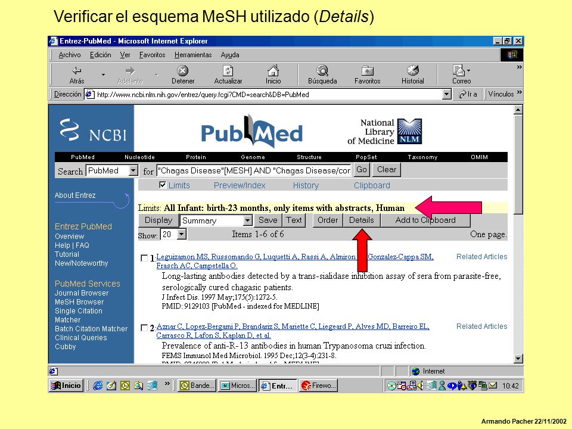Open the Búsqueda search icon
The height and width of the screenshot is (429, 572).
[322, 75]
